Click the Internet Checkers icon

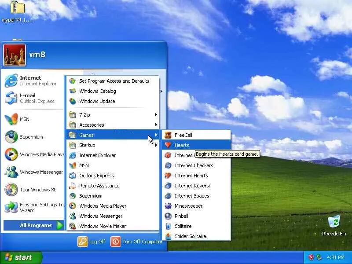[168, 165]
